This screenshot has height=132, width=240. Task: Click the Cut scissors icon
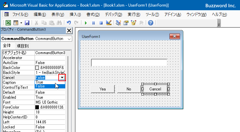(36, 23)
